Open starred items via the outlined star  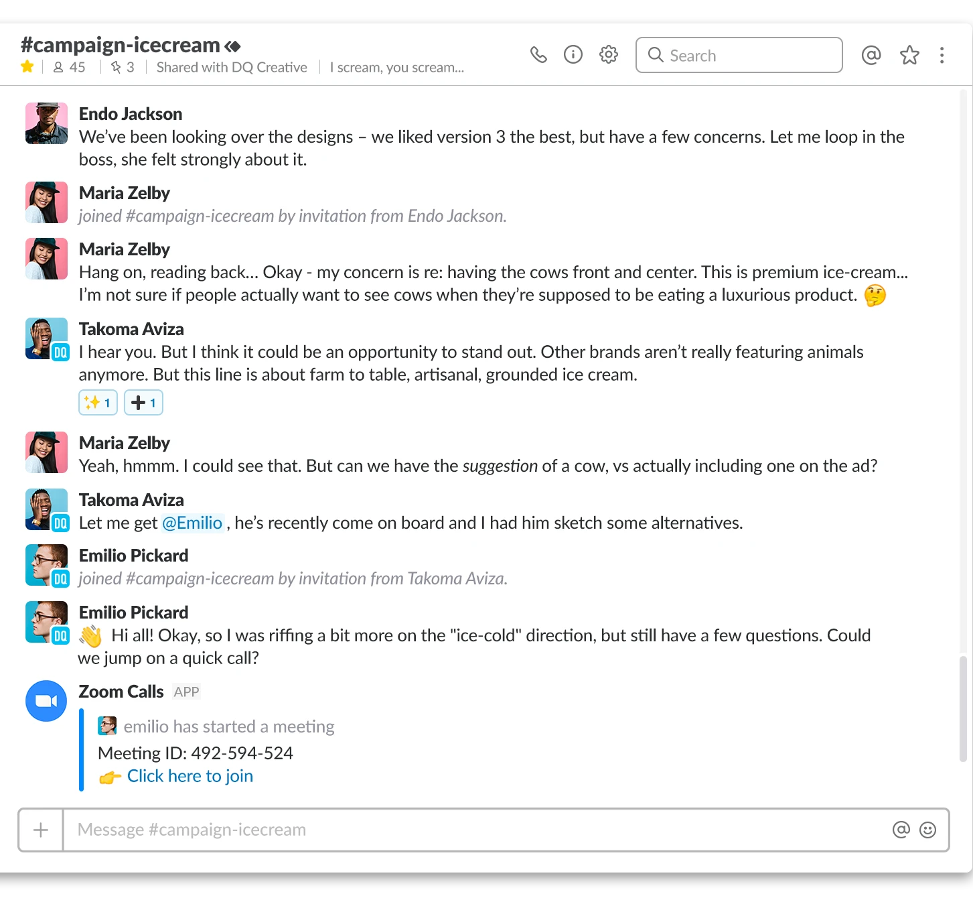909,55
